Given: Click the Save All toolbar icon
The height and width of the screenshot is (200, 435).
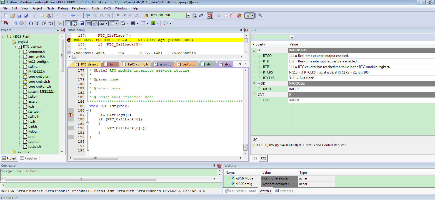Looking at the screenshot, I should pos(26,16).
